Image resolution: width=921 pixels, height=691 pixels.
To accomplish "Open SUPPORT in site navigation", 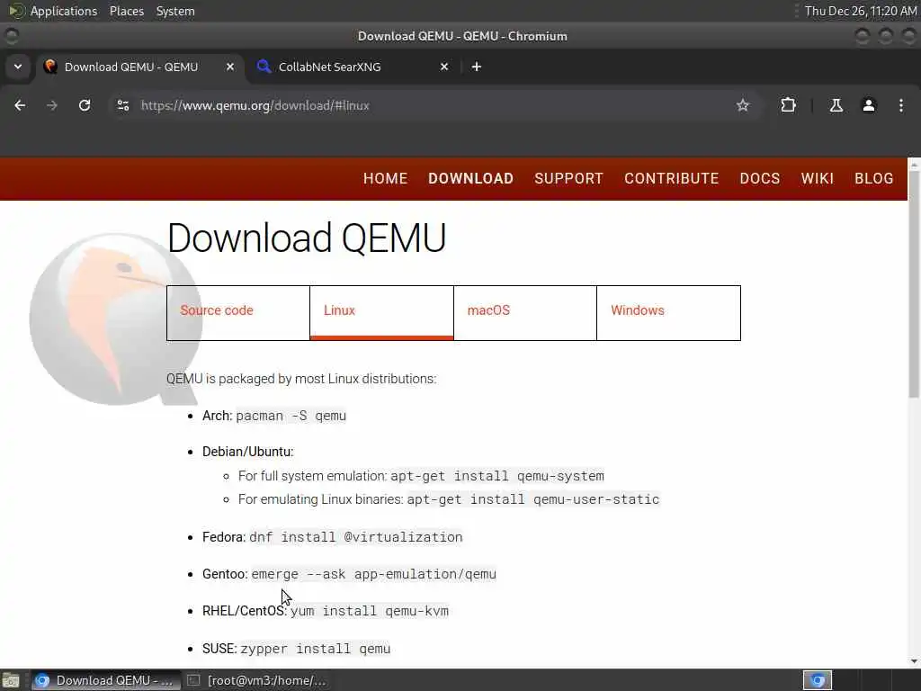I will click(x=568, y=179).
